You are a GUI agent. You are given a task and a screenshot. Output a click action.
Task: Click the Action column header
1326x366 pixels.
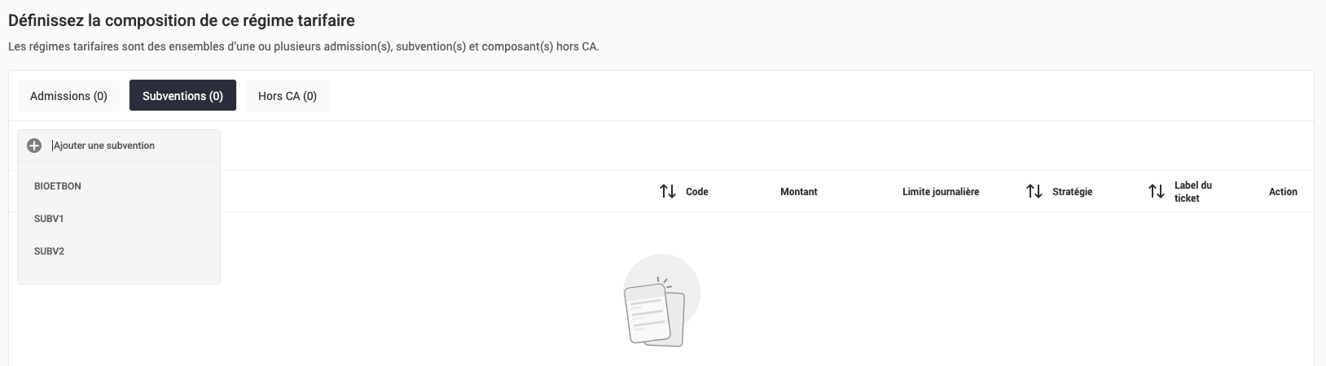[x=1283, y=192]
